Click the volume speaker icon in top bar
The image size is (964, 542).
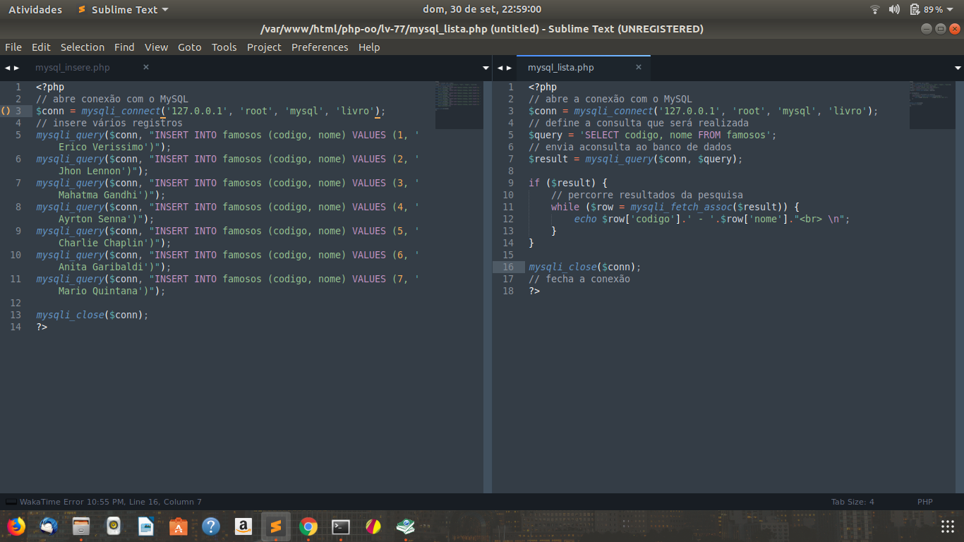[x=894, y=9]
